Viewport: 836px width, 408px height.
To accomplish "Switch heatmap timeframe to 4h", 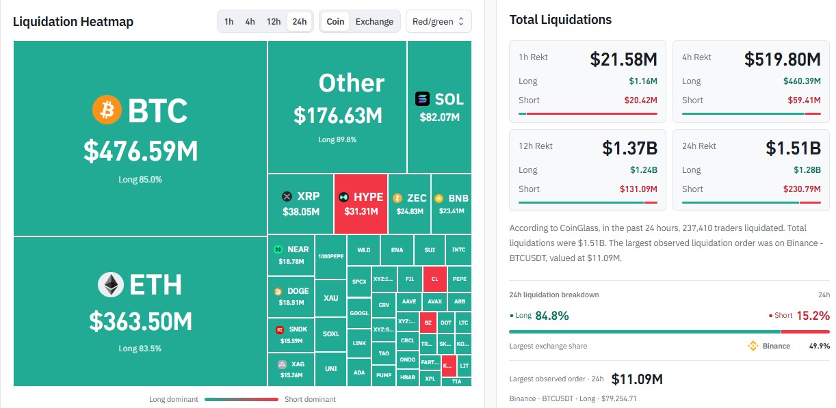I will click(250, 21).
